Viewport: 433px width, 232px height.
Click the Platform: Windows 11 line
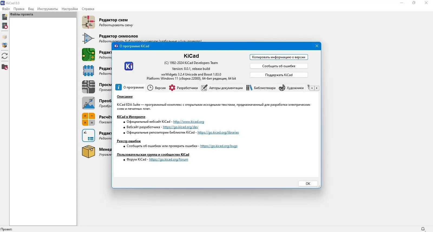click(191, 79)
